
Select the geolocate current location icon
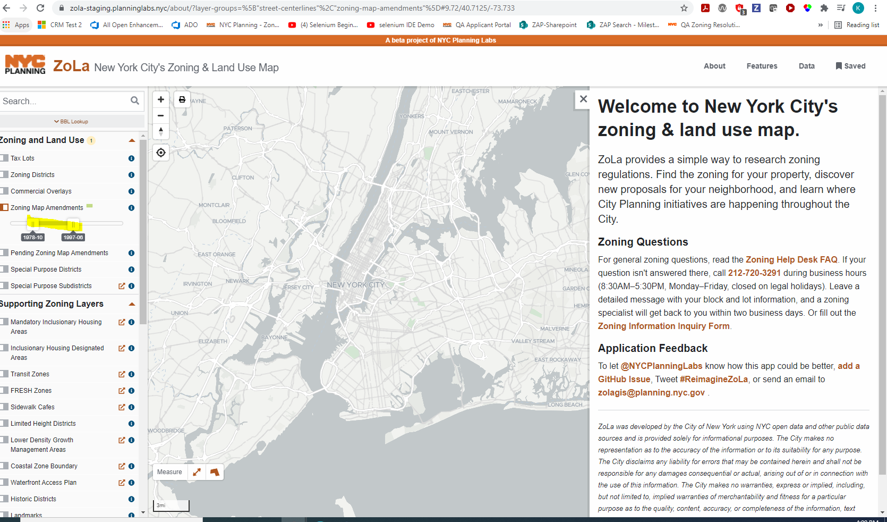[x=161, y=153]
